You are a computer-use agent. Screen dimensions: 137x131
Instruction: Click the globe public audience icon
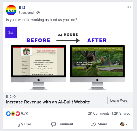click(38, 13)
